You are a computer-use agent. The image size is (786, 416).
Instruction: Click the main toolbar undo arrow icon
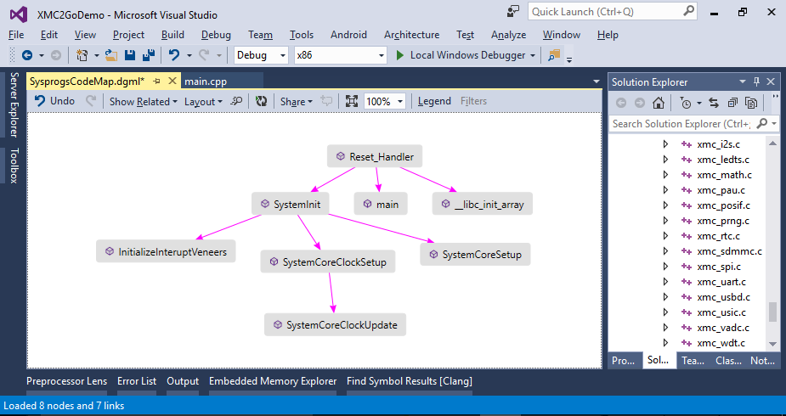174,55
